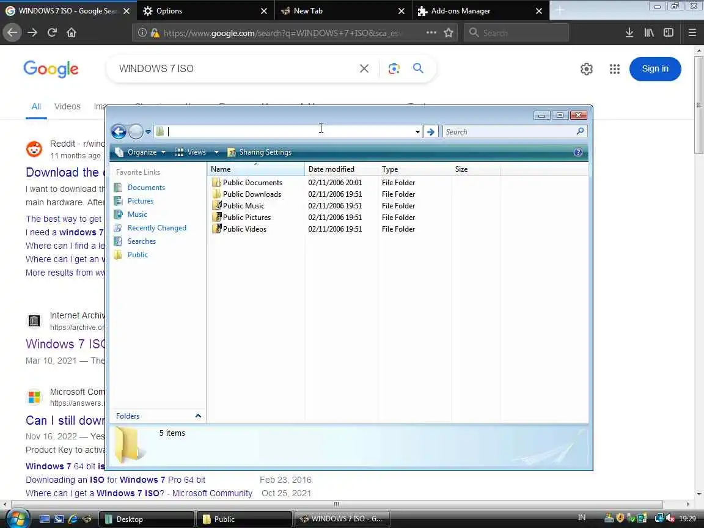The width and height of the screenshot is (704, 528).
Task: Sort by the Size column header
Action: pyautogui.click(x=476, y=169)
